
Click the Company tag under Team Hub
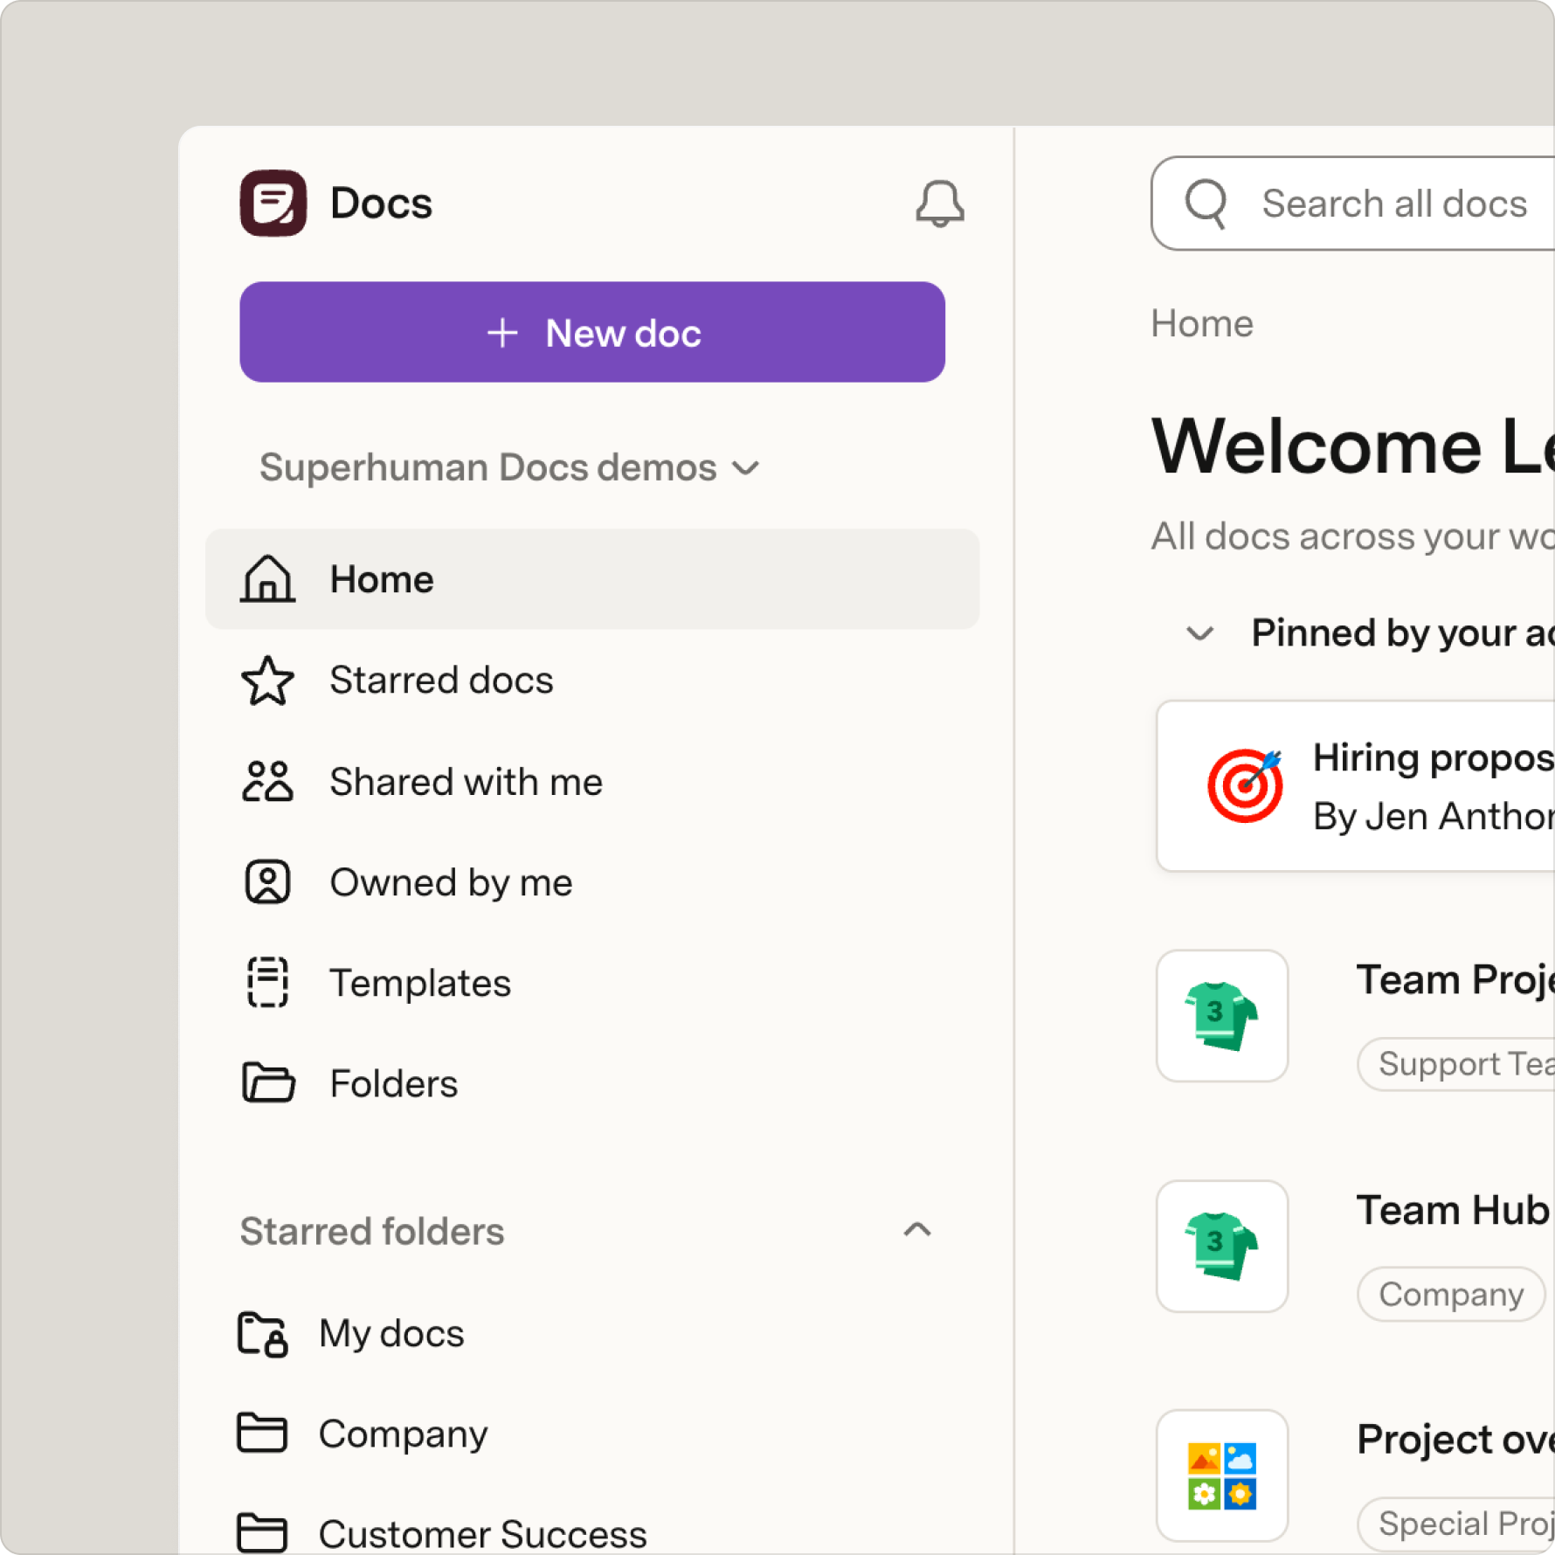(x=1451, y=1294)
